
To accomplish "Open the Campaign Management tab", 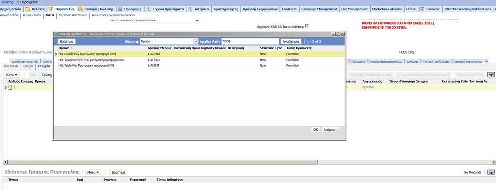I will coord(319,9).
